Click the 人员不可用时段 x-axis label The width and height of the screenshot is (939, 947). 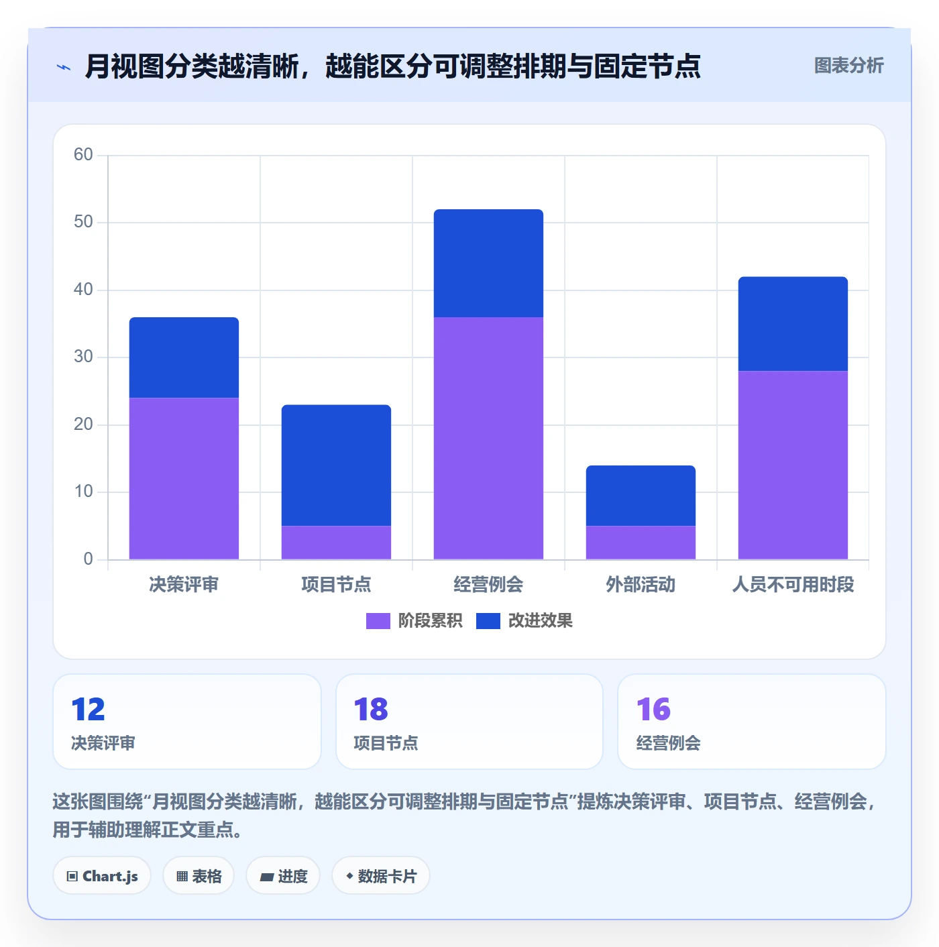(x=793, y=585)
